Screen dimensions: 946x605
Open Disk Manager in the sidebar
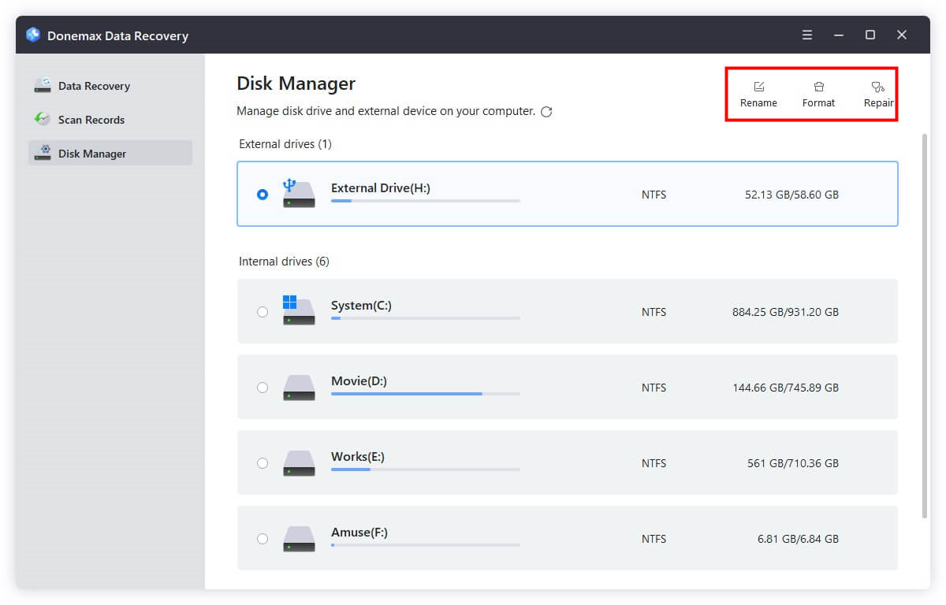(91, 154)
